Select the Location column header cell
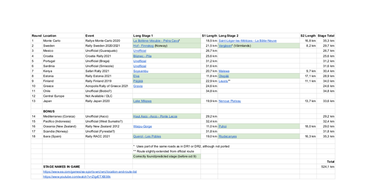The image size is (366, 192). point(63,36)
